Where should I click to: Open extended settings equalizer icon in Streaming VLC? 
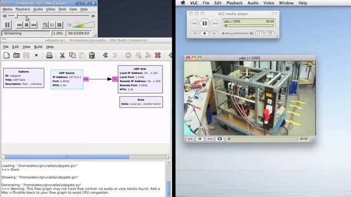tap(59, 25)
